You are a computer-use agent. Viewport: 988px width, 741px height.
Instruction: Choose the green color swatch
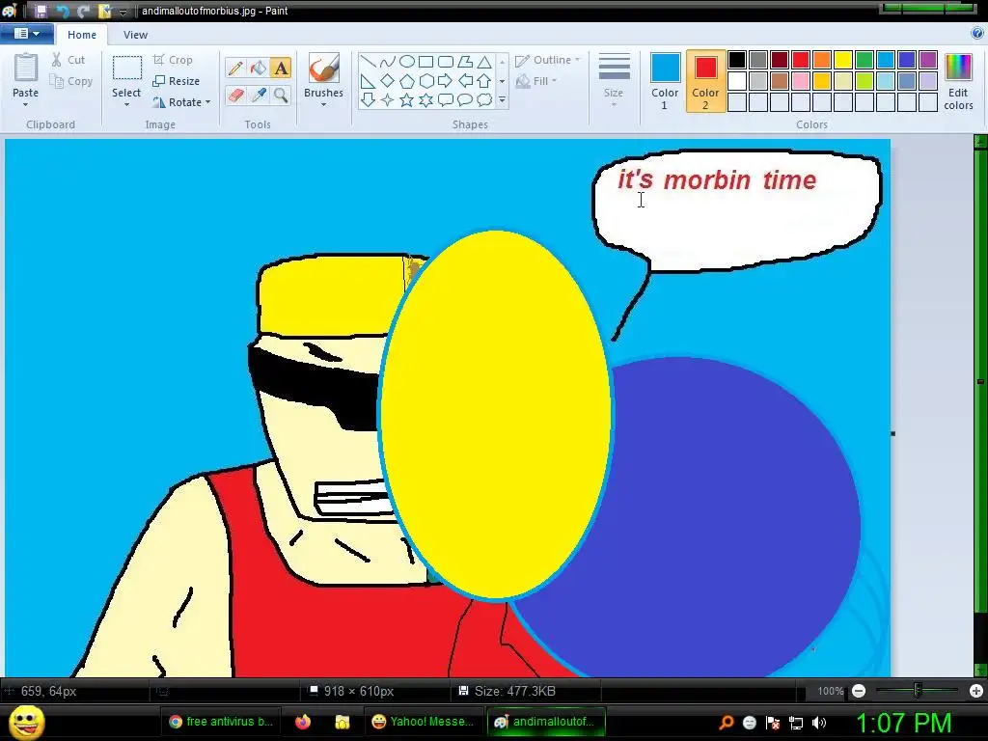864,60
